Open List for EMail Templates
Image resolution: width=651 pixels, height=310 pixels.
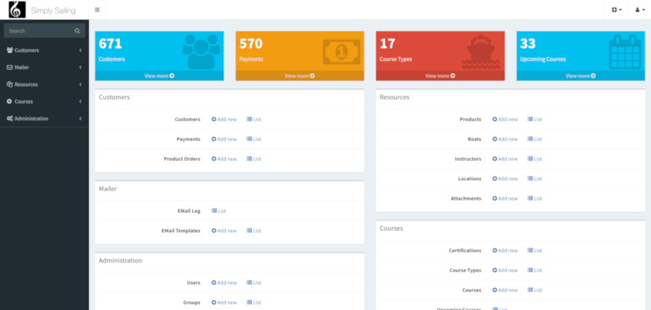pyautogui.click(x=254, y=231)
